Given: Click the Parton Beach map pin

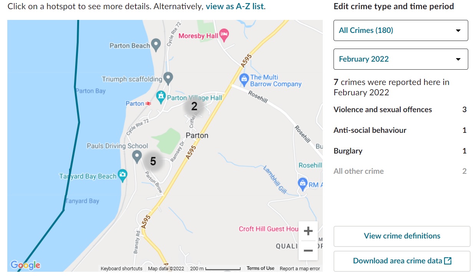Looking at the screenshot, I should [x=156, y=44].
